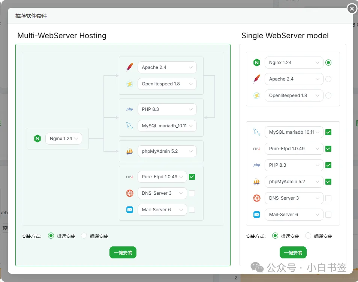Viewport: 358px width, 282px height.
Task: Open Apache 2.4 dropdown in Multi-WebServer panel
Action: (x=167, y=67)
